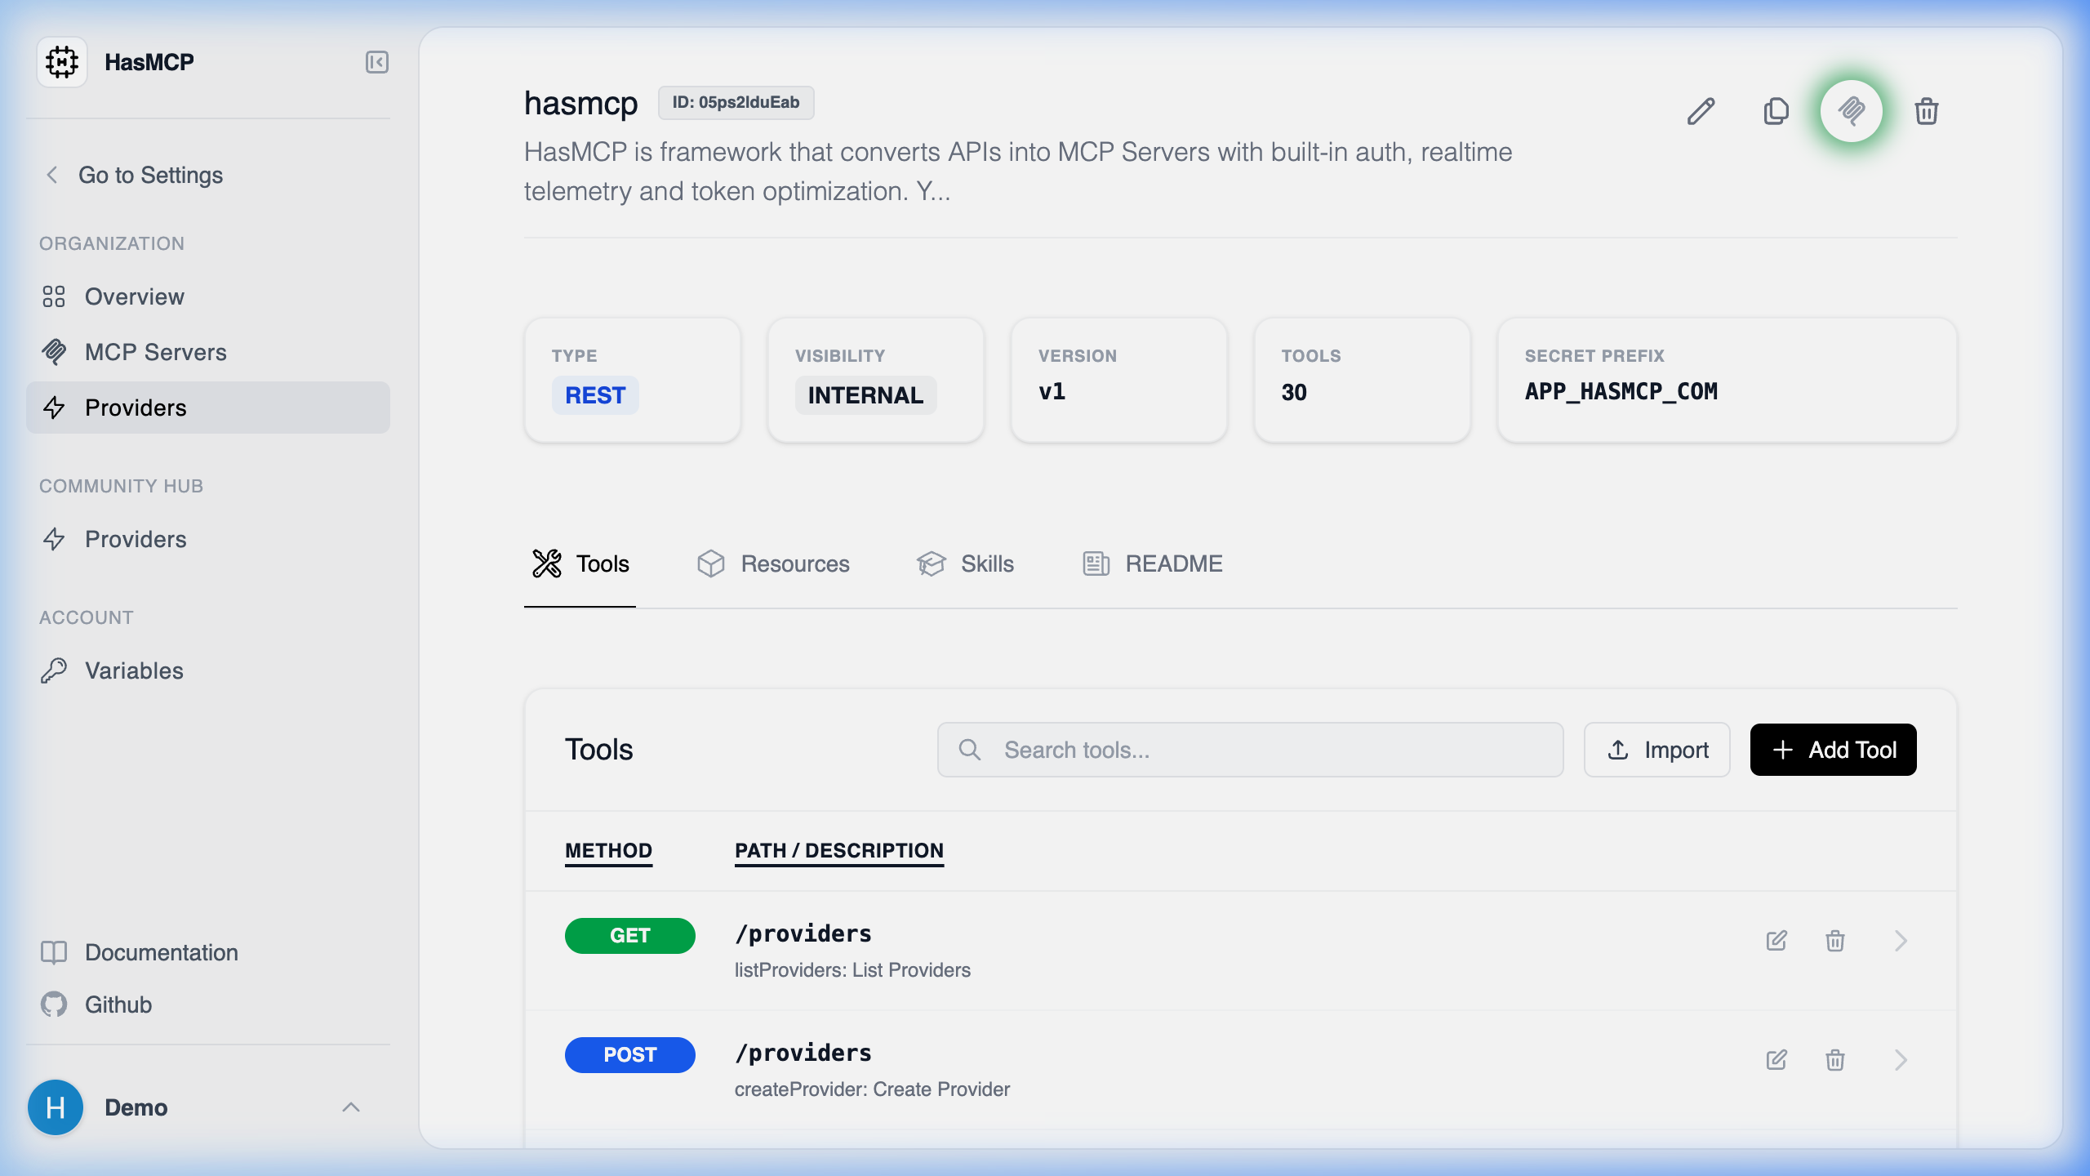Screen dimensions: 2090x1176
Task: Open the Github link icon
Action: (x=54, y=1004)
